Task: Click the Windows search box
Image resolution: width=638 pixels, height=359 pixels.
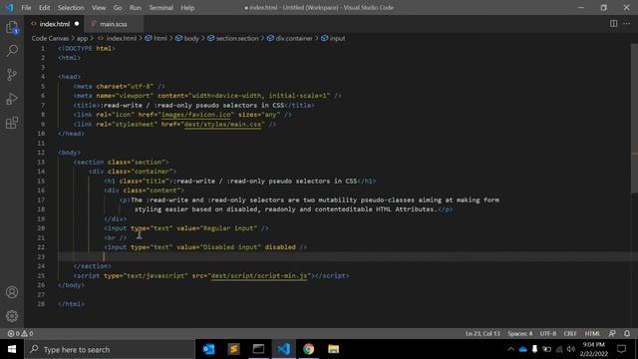Action: tap(110, 349)
